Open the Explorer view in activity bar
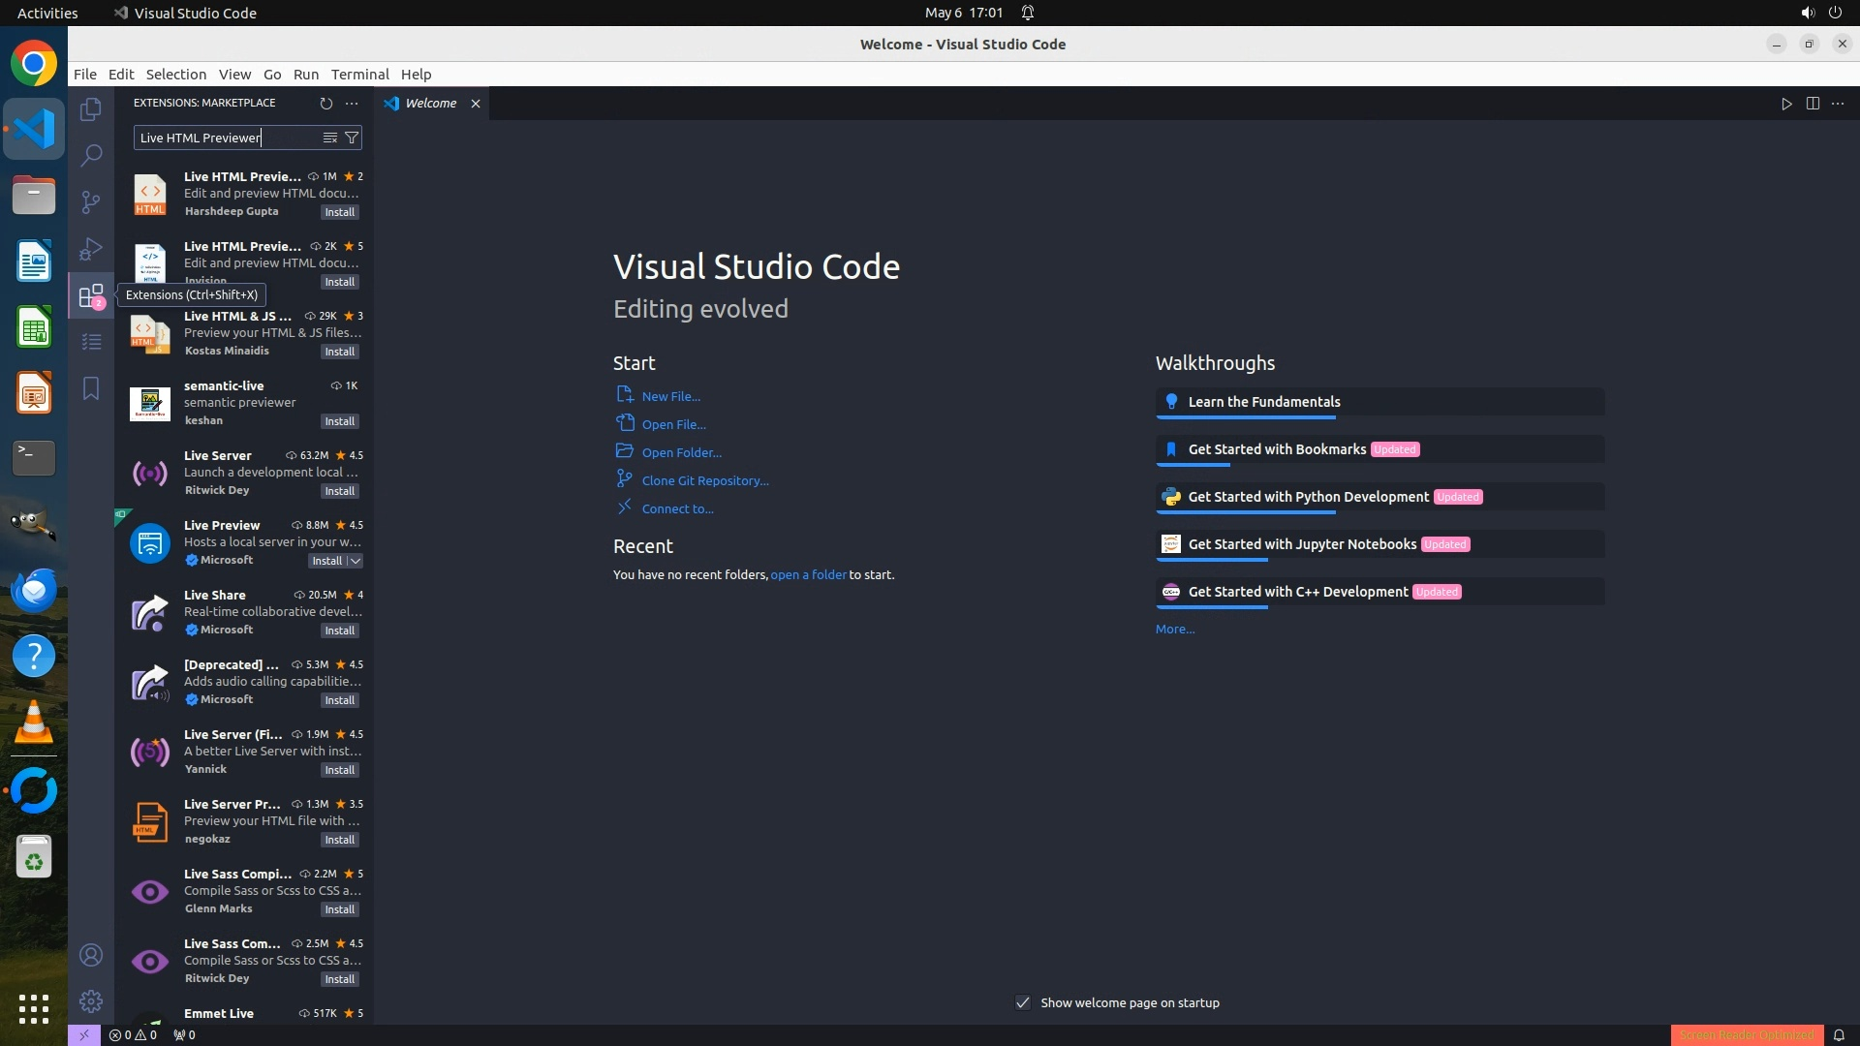 (91, 109)
